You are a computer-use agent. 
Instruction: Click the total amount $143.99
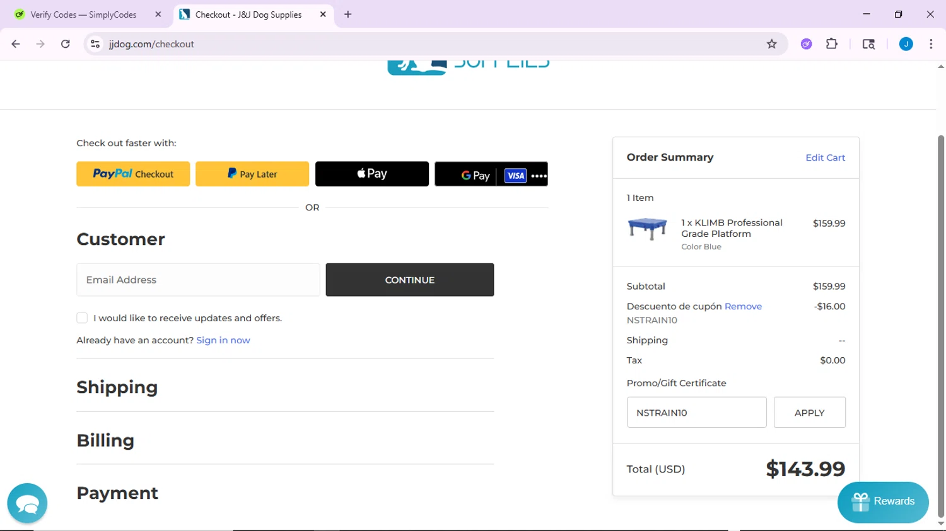[x=805, y=469]
